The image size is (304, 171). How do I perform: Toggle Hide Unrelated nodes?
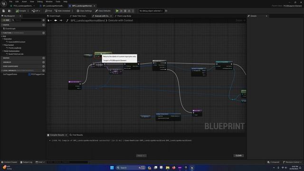62,11
